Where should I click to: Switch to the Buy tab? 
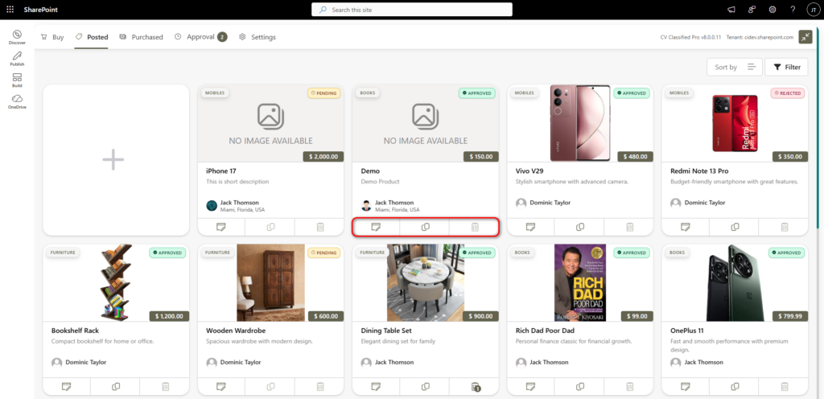pyautogui.click(x=52, y=37)
